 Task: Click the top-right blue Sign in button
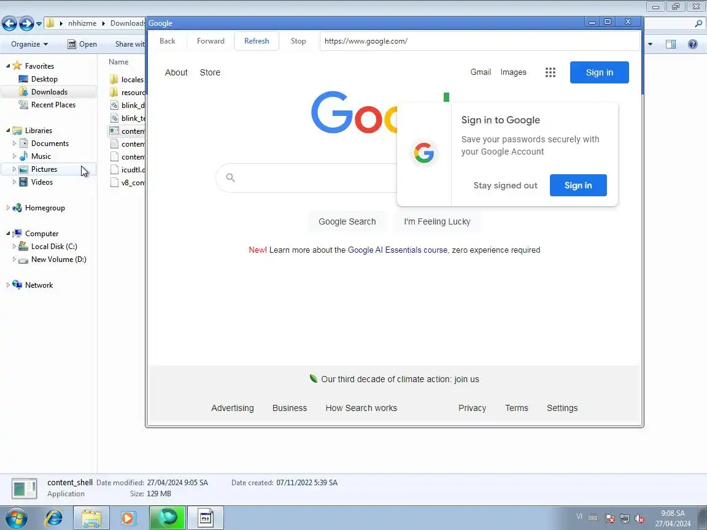tap(599, 72)
